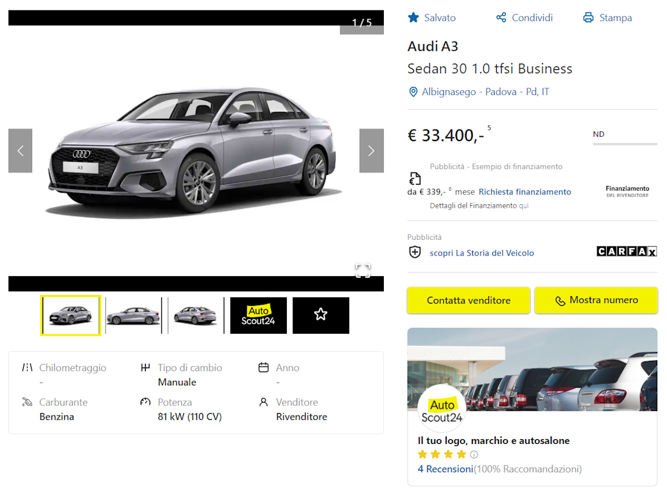Click the Potenza gauge icon
Screen dimensions: 667x493
[145, 402]
